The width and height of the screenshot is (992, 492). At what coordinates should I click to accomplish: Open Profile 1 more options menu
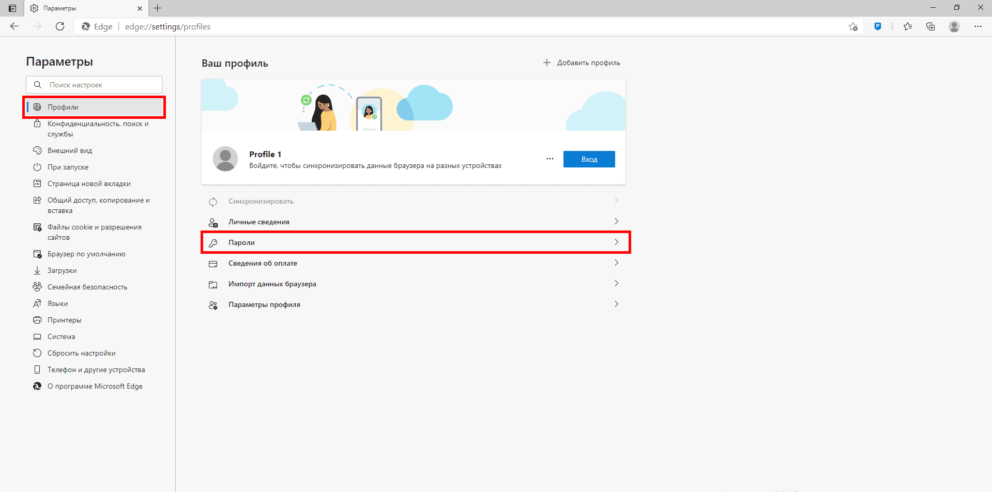tap(550, 159)
